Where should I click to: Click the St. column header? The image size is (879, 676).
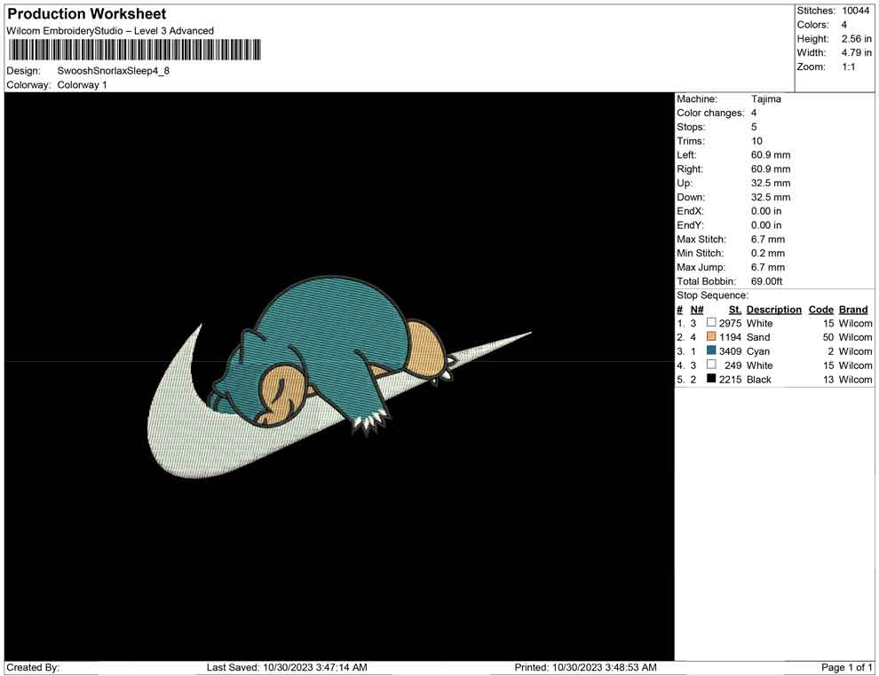pyautogui.click(x=734, y=310)
